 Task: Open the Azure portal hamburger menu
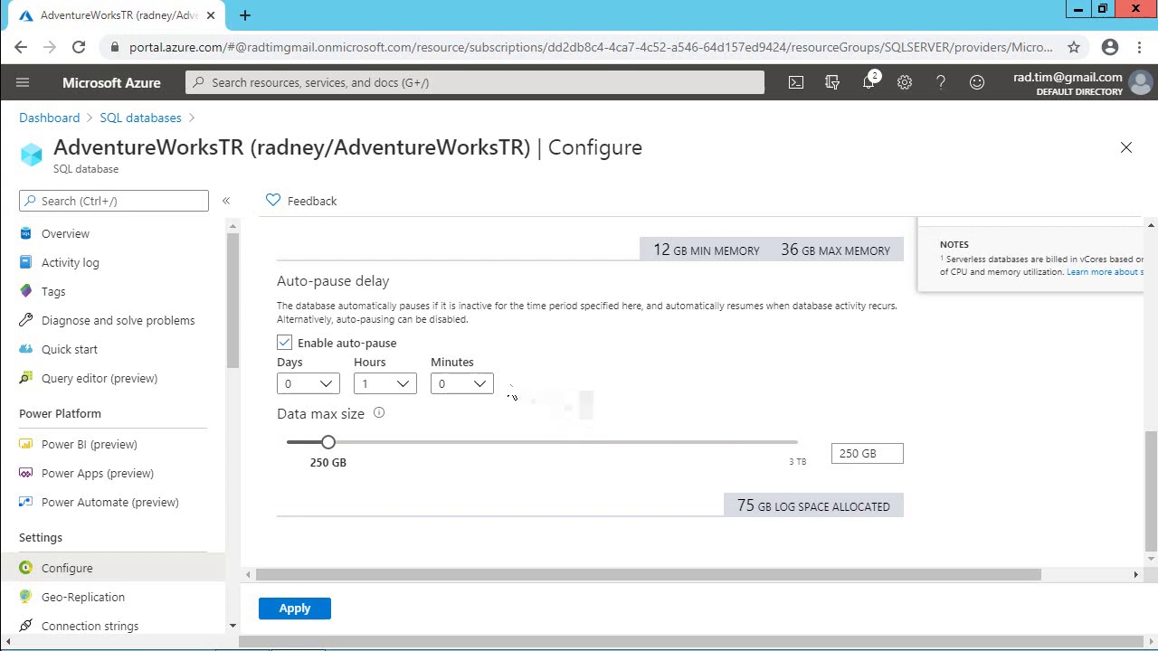pos(23,82)
